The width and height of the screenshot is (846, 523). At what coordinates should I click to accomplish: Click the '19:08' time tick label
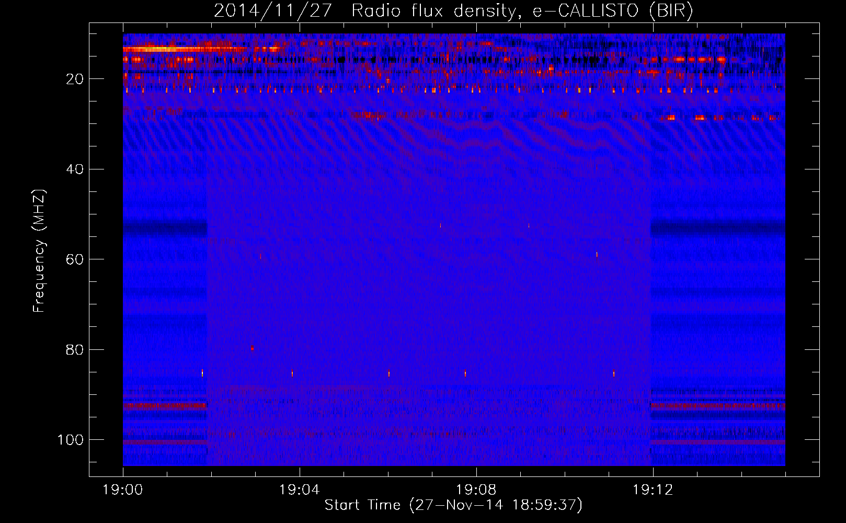pyautogui.click(x=476, y=490)
